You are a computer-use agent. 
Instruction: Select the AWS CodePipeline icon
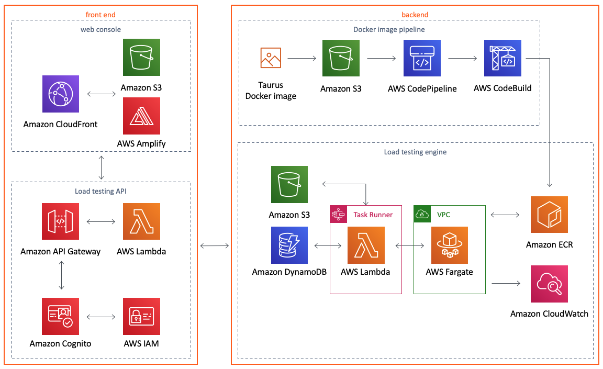click(x=422, y=58)
